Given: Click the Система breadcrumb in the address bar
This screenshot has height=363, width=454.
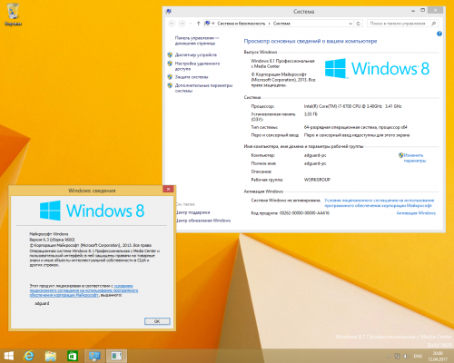Looking at the screenshot, I should [281, 24].
